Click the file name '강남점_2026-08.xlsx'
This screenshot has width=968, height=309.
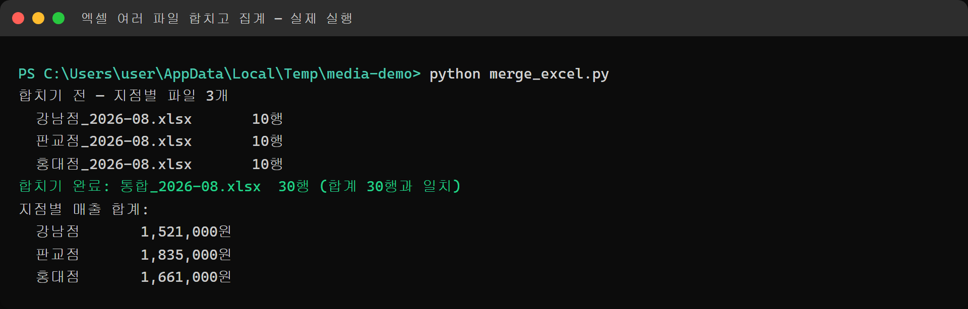tap(114, 119)
